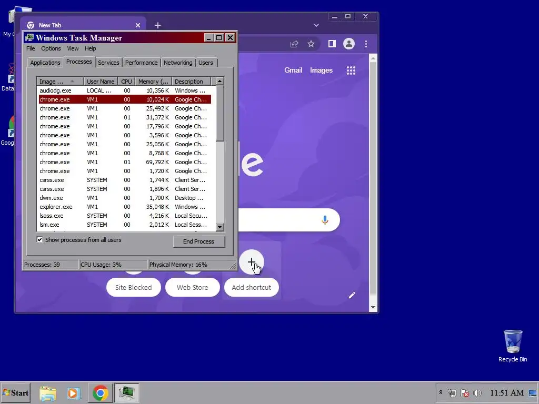Bookmark page with the star icon
This screenshot has width=539, height=404.
pos(311,44)
